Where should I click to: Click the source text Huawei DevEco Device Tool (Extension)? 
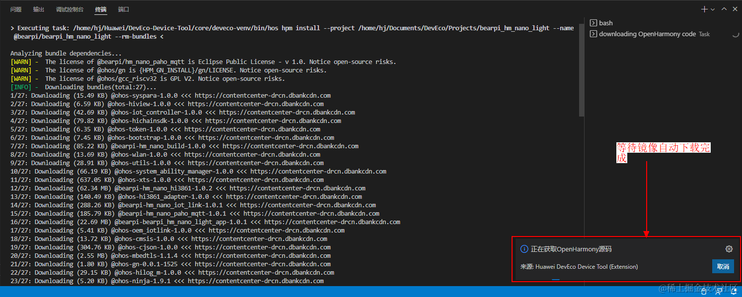click(x=587, y=267)
